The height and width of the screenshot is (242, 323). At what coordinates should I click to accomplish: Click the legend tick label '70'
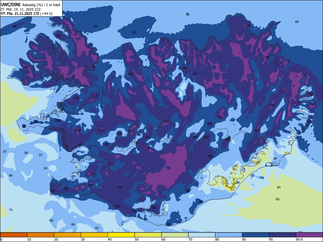coord(190,239)
